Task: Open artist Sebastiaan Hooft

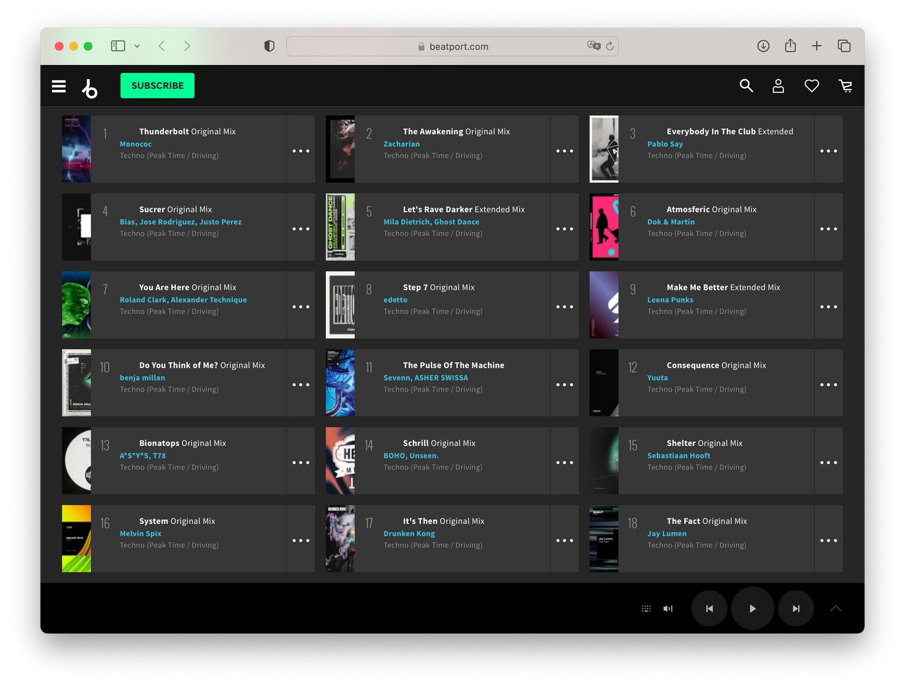Action: (x=679, y=456)
